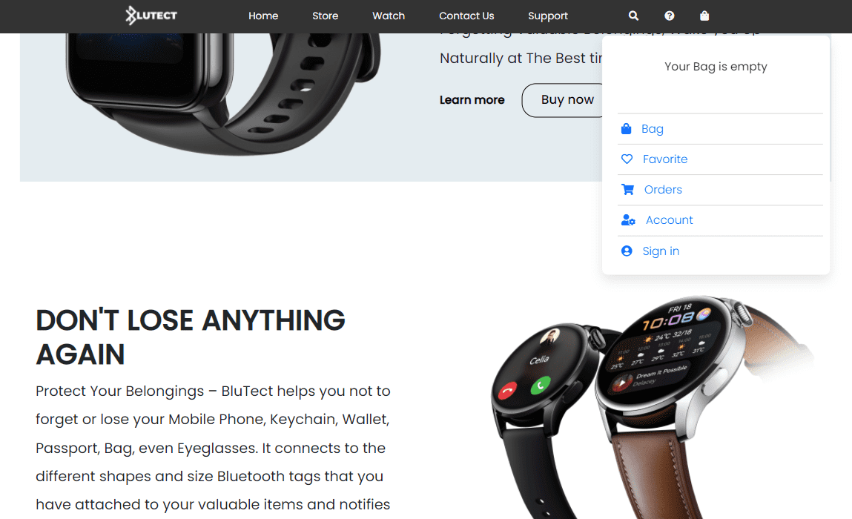Toggle the shopping bag icon in navbar
Screen dimensions: 852x519
click(704, 16)
